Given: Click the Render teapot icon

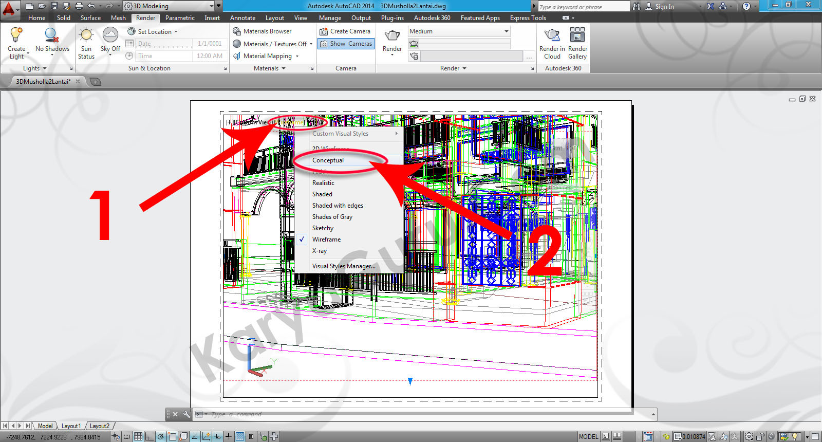Looking at the screenshot, I should (392, 36).
